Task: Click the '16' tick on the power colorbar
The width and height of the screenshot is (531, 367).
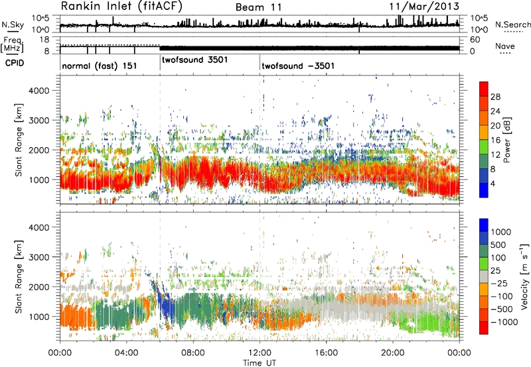Action: tap(495, 140)
